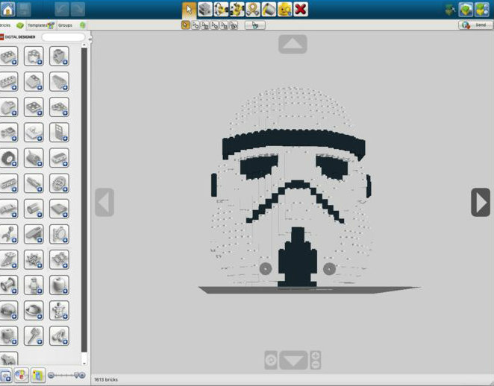Click the brick palette vertical scrollbar

(84, 200)
